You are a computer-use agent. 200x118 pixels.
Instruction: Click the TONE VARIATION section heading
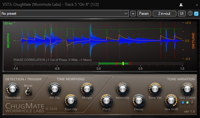[181, 79]
